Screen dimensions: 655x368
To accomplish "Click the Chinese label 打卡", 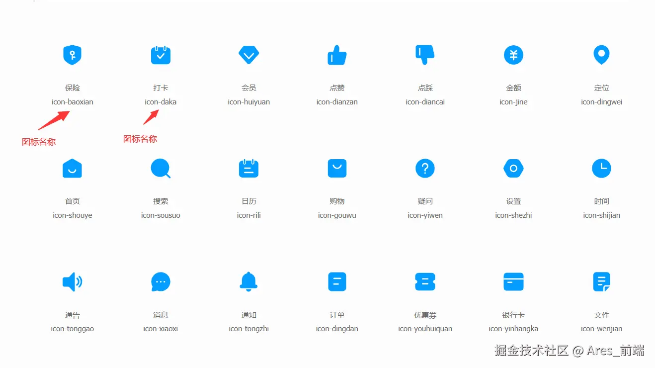I will pos(161,88).
